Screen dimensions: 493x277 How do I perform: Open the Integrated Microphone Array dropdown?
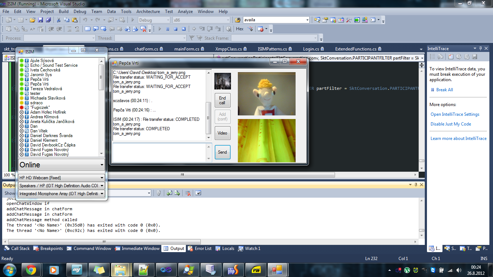click(61, 193)
